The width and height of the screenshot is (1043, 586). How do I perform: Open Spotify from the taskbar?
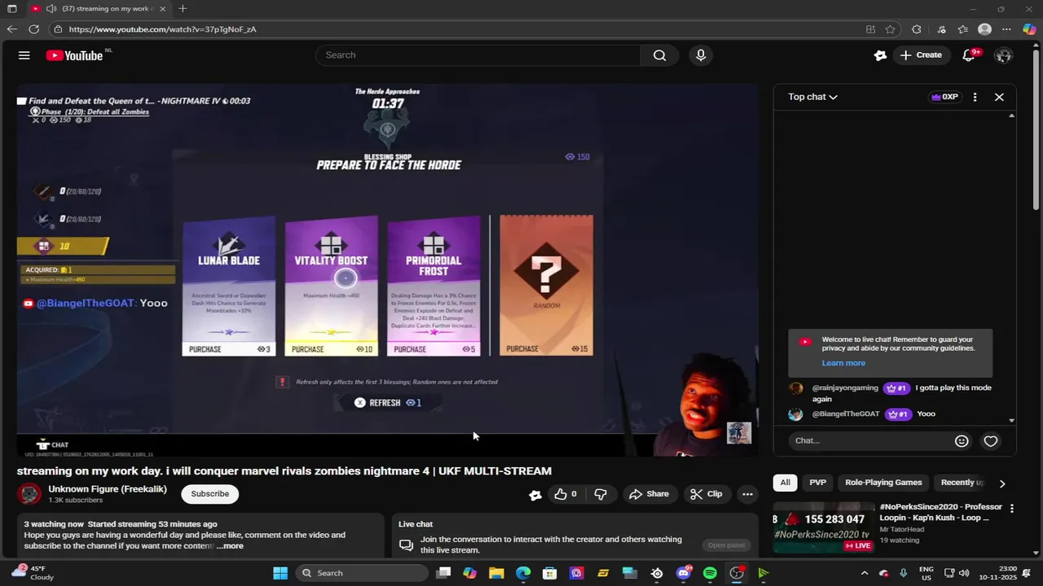click(x=710, y=573)
